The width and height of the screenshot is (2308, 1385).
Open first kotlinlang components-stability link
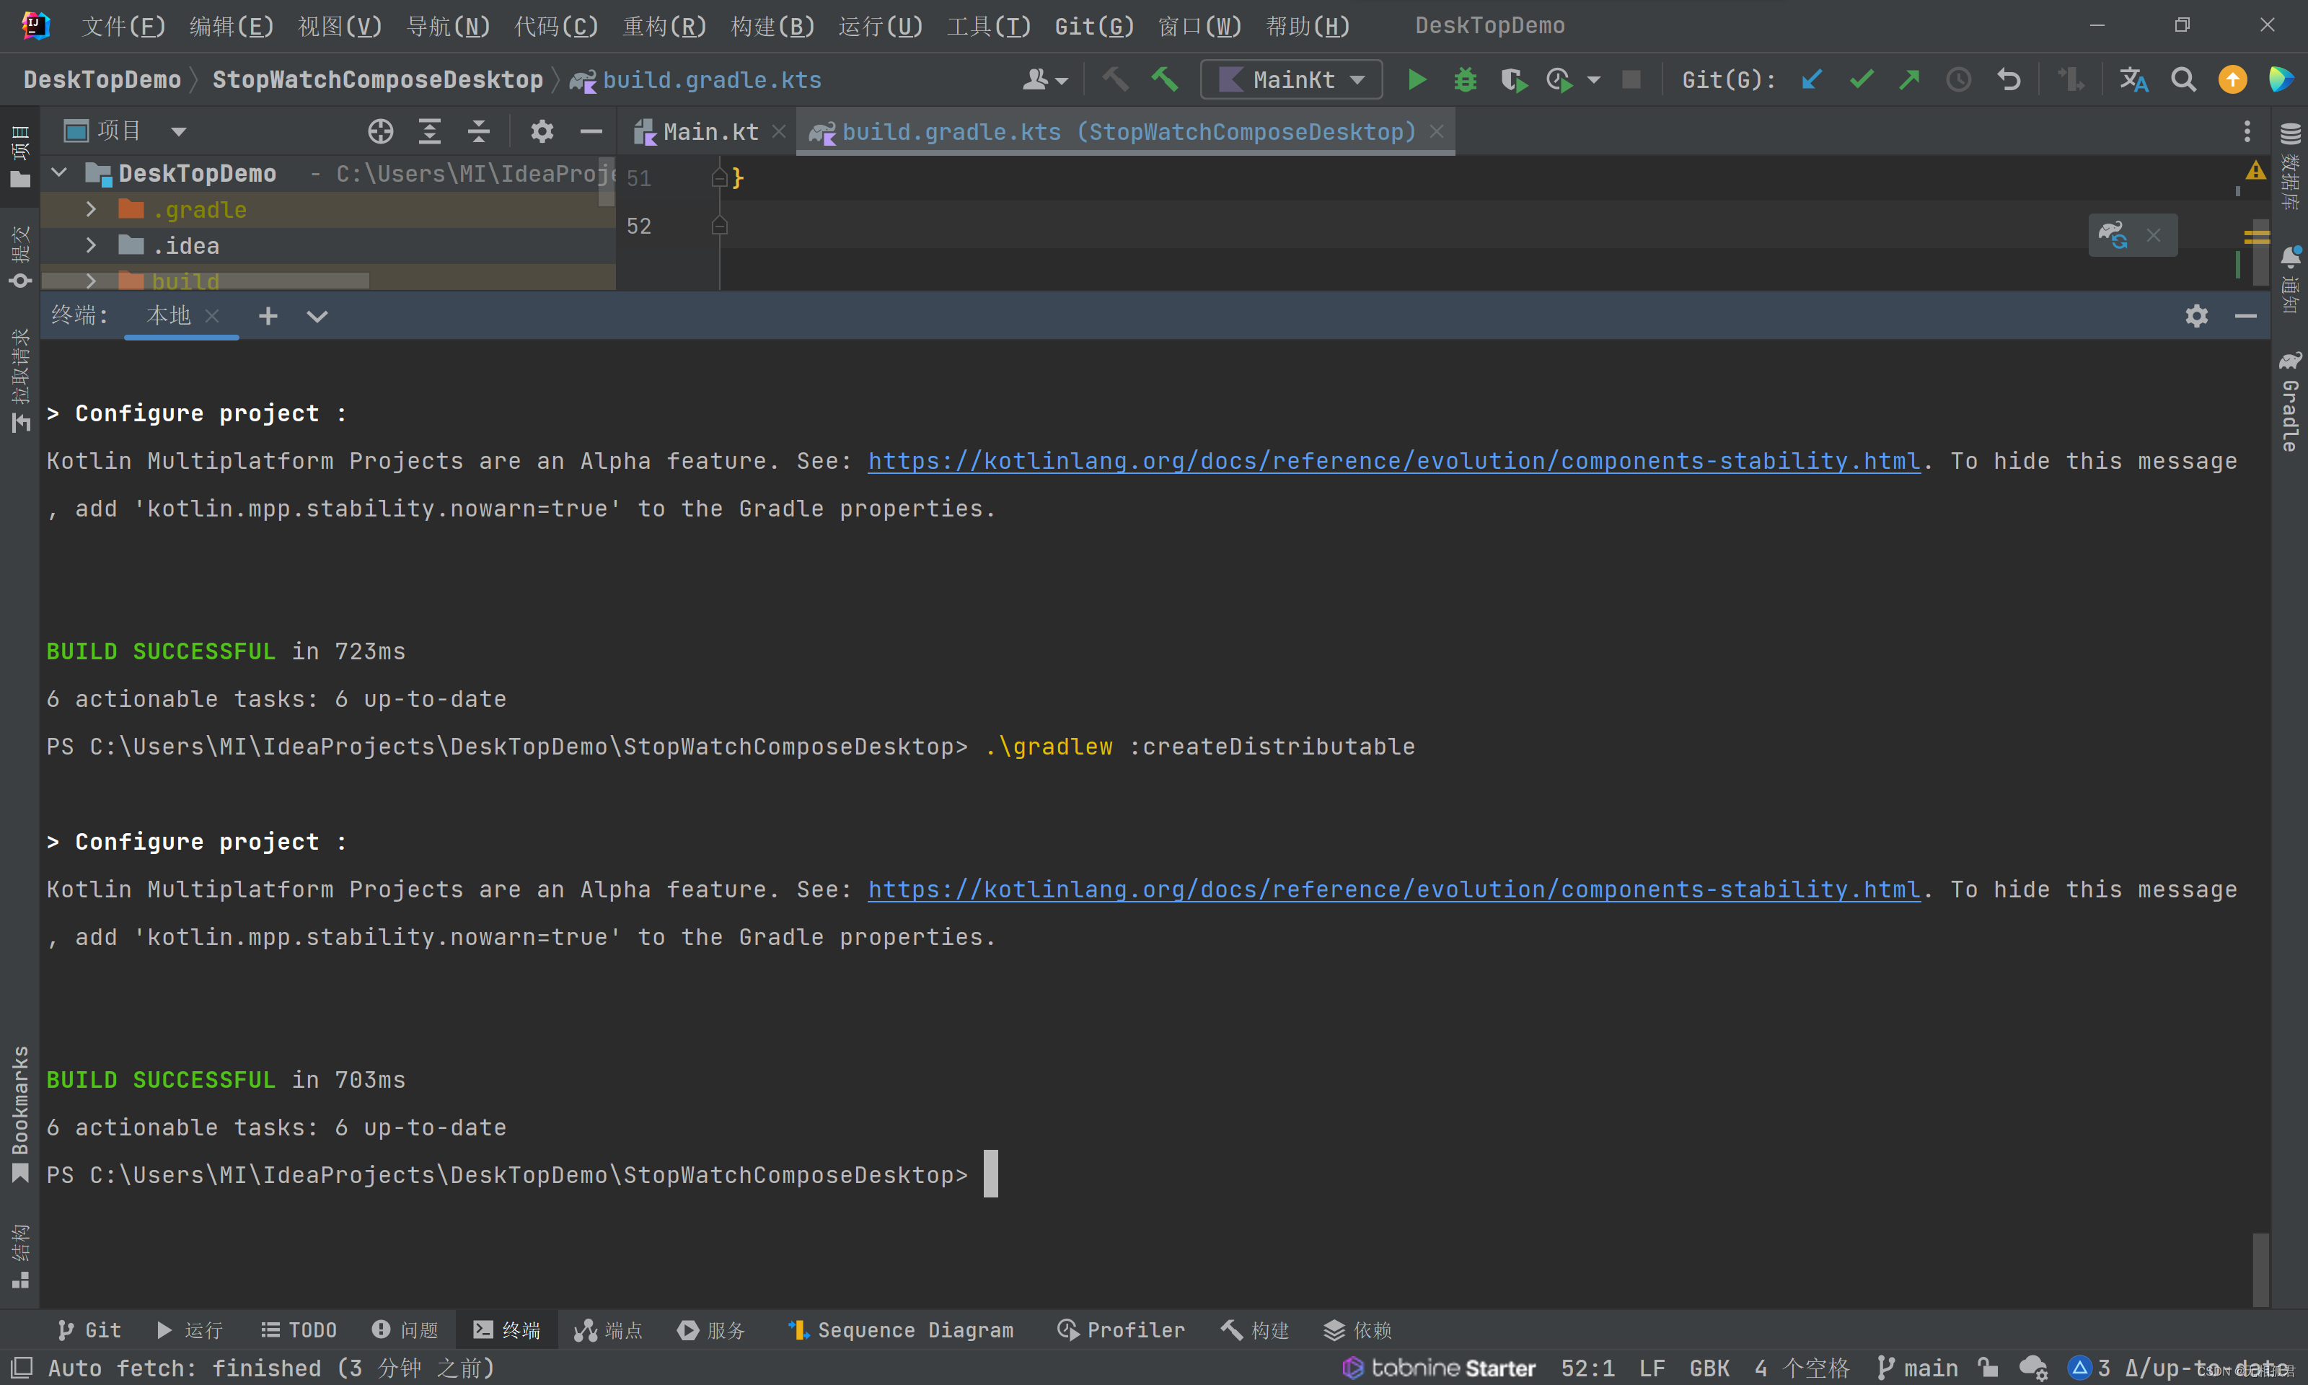1393,461
